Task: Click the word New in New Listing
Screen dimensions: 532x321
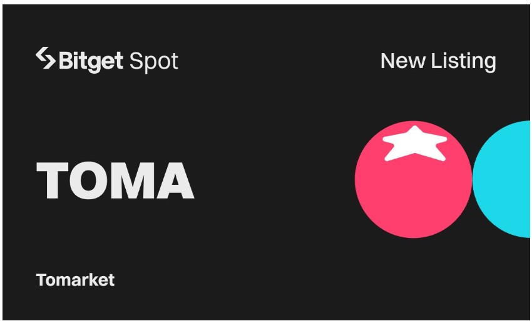Action: pos(402,61)
